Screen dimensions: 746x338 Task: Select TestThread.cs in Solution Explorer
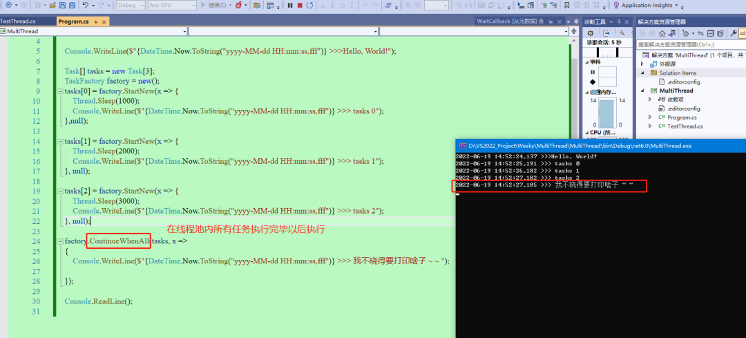click(x=684, y=126)
